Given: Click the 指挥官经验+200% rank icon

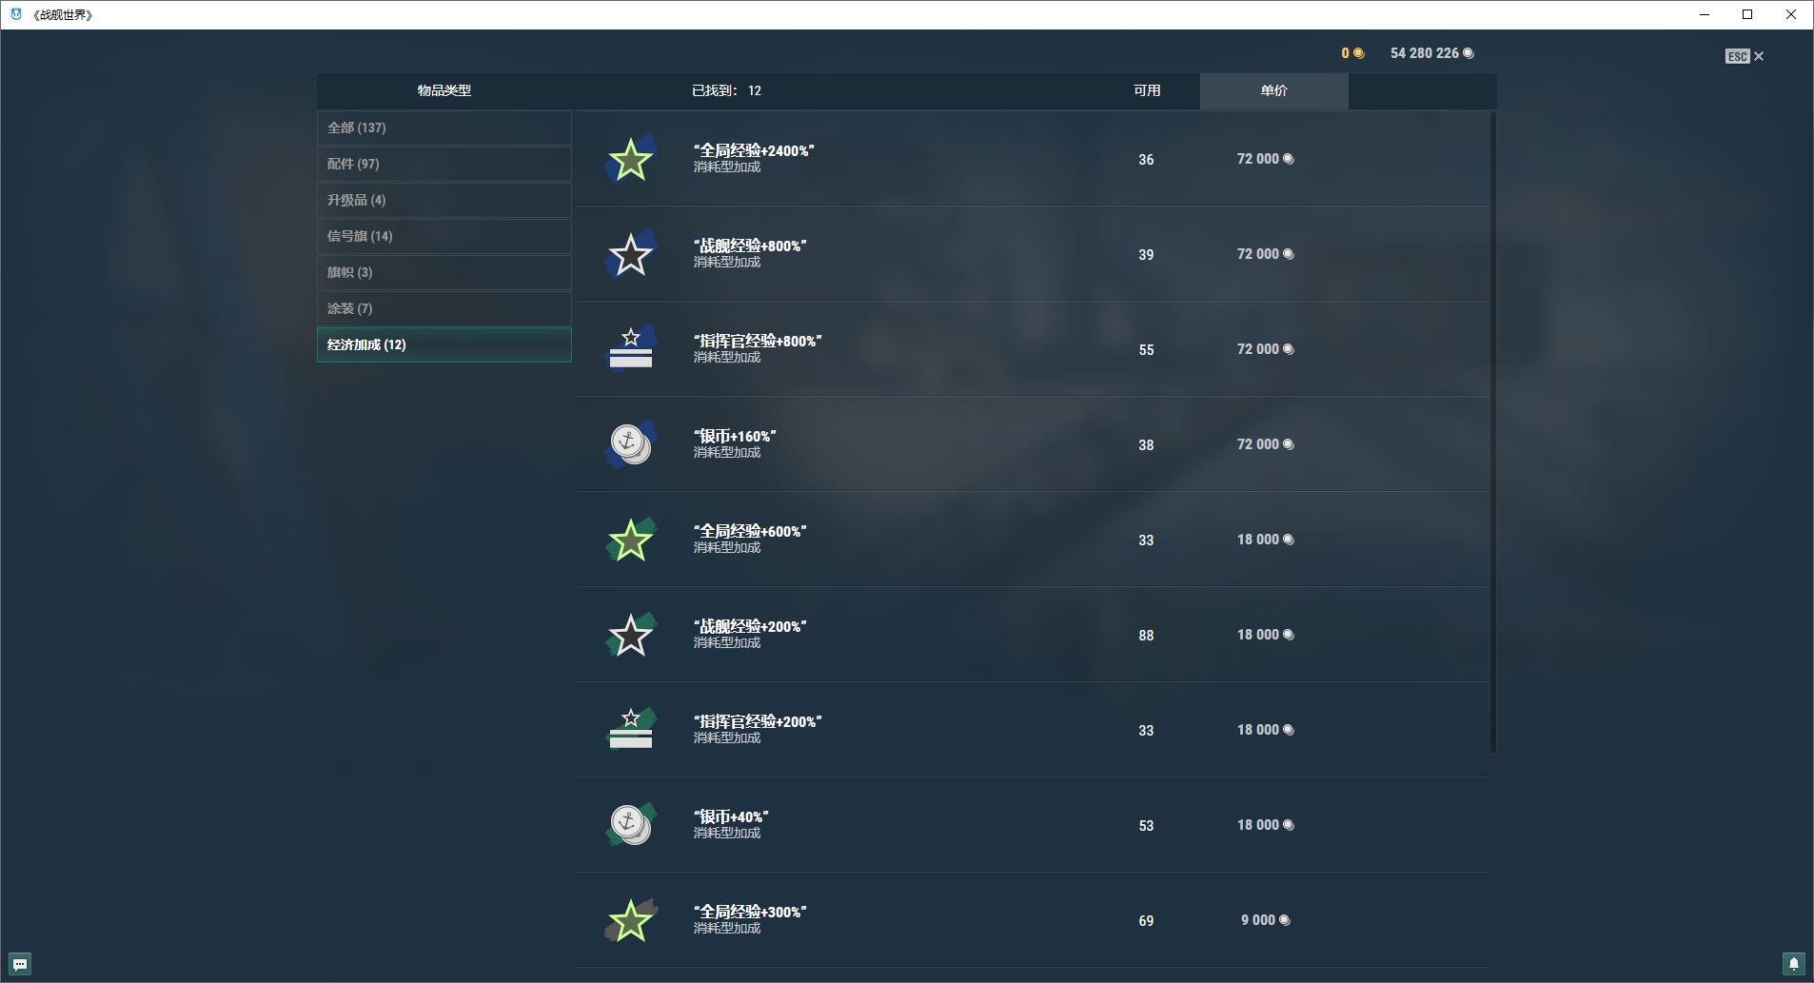Looking at the screenshot, I should point(630,730).
